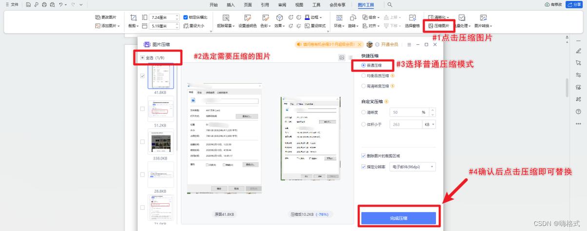Click the 效果 effects cube icon
The image size is (587, 231).
[279, 18]
